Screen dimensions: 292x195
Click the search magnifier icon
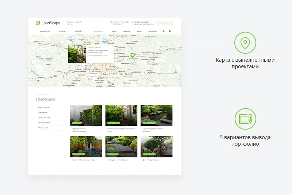tap(170, 31)
